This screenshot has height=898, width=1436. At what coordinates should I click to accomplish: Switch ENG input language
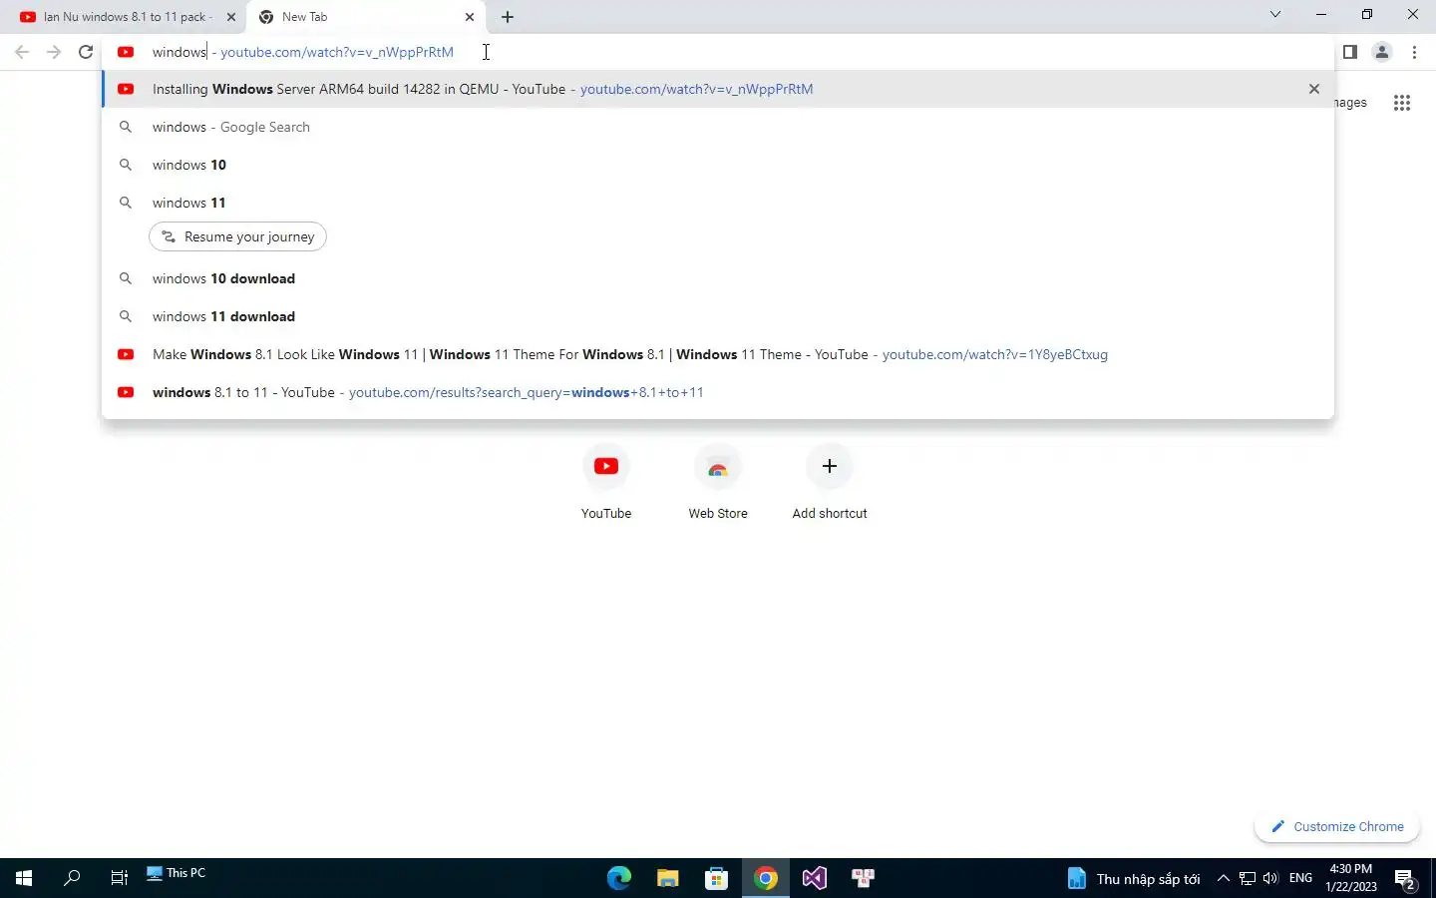tap(1300, 878)
